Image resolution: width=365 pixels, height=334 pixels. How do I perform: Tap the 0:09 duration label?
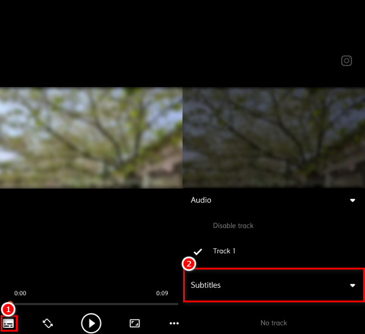point(162,293)
